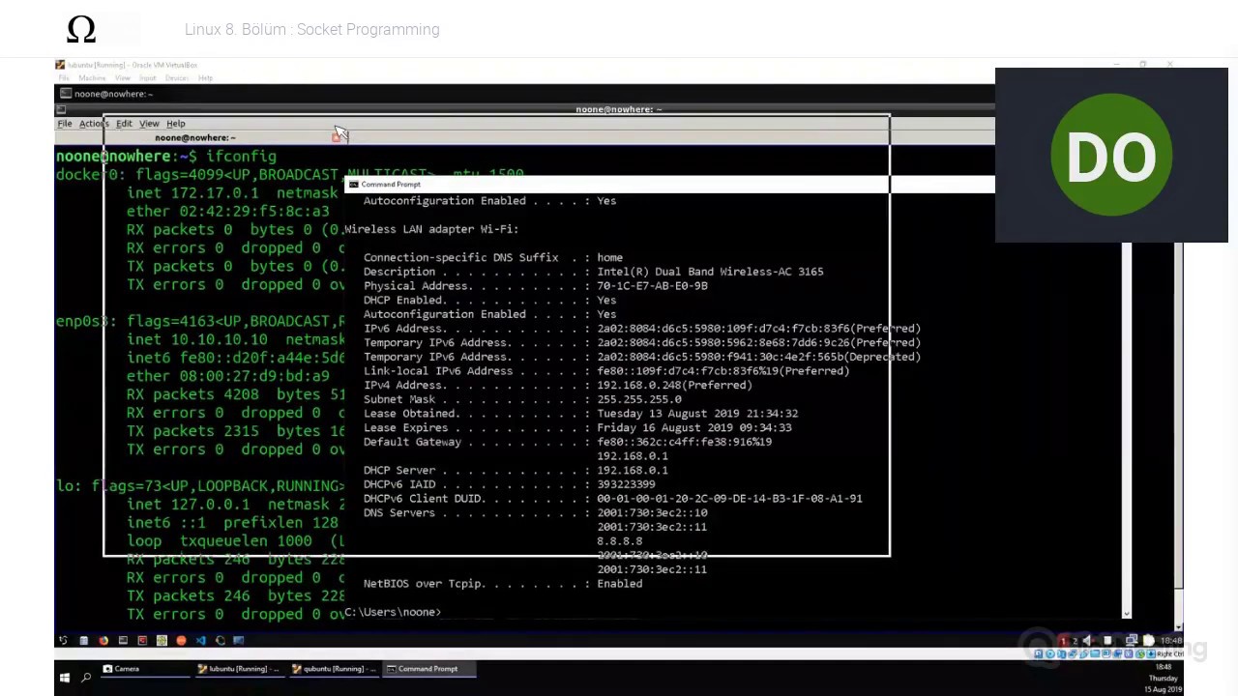Image resolution: width=1238 pixels, height=696 pixels.
Task: Click the red square launcher in lubuntu panel
Action: 142,640
